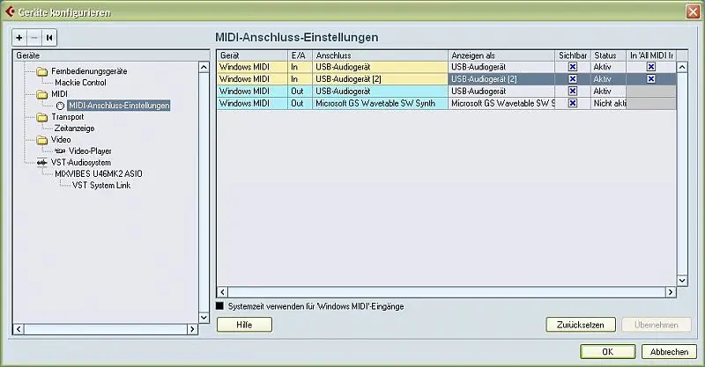Select MIXVIBES U46MK2 ASIO driver entry
705x367 pixels.
[x=98, y=173]
